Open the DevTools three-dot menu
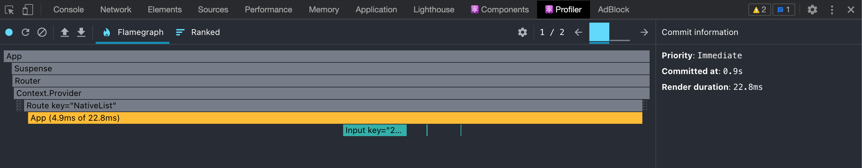Image resolution: width=862 pixels, height=168 pixels. (x=832, y=10)
